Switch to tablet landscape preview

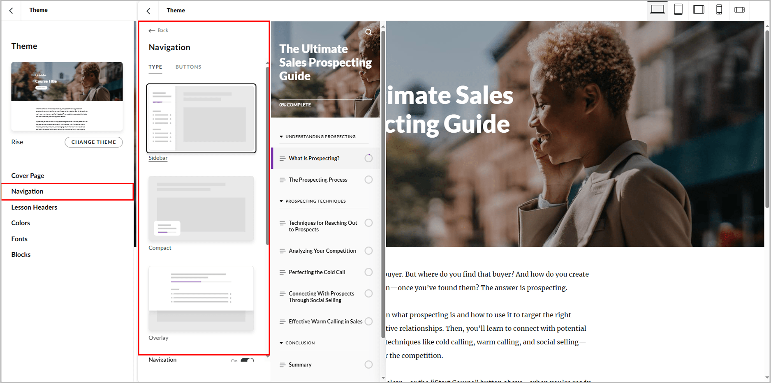[x=698, y=9]
